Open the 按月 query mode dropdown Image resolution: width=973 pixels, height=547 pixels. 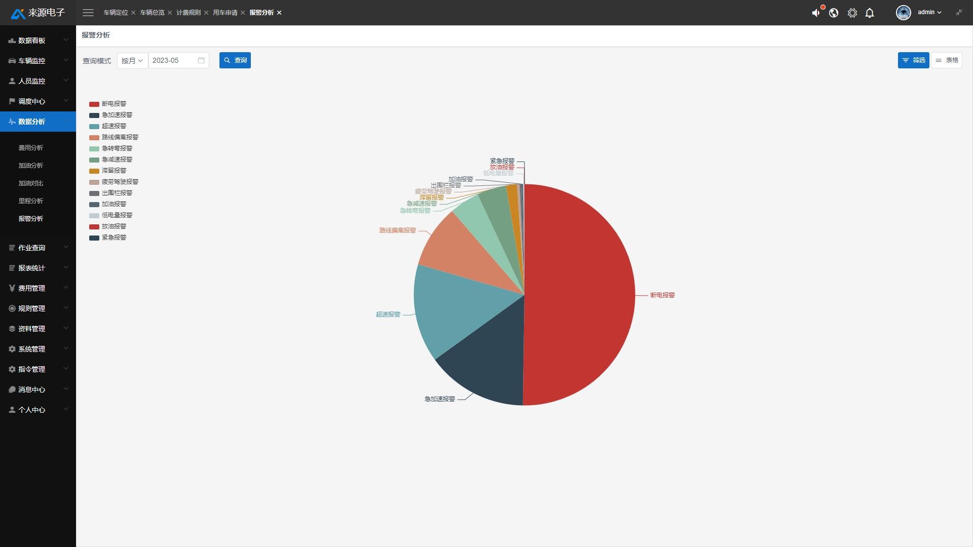pyautogui.click(x=132, y=60)
